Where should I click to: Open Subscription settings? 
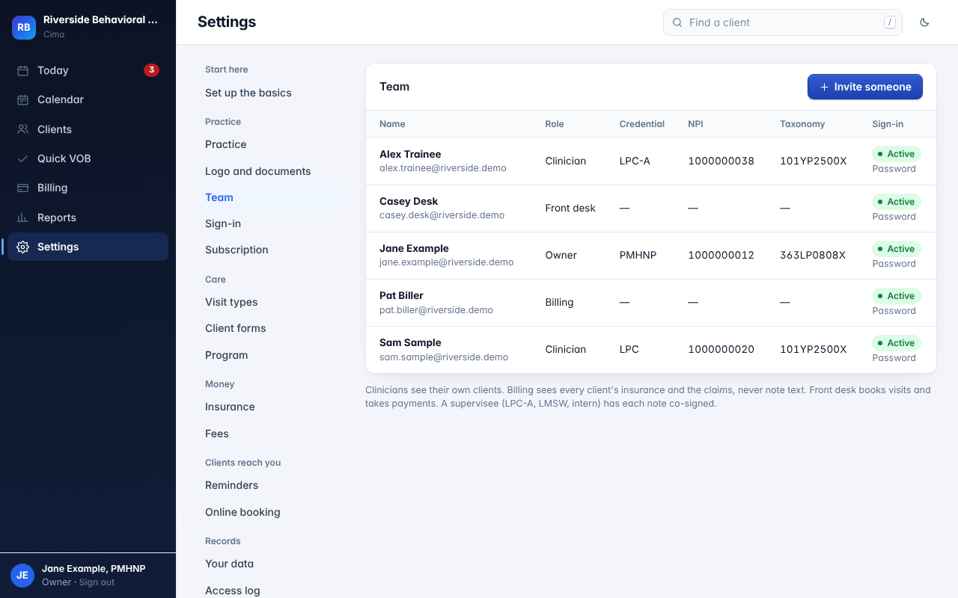pos(272,250)
